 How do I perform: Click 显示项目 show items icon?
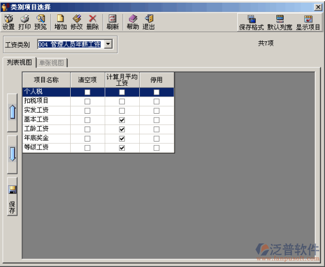pos(308,23)
